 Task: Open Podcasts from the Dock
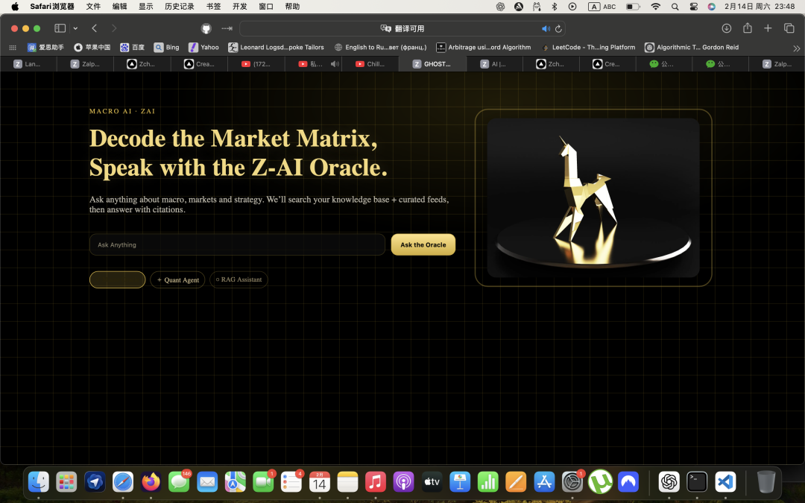click(403, 482)
